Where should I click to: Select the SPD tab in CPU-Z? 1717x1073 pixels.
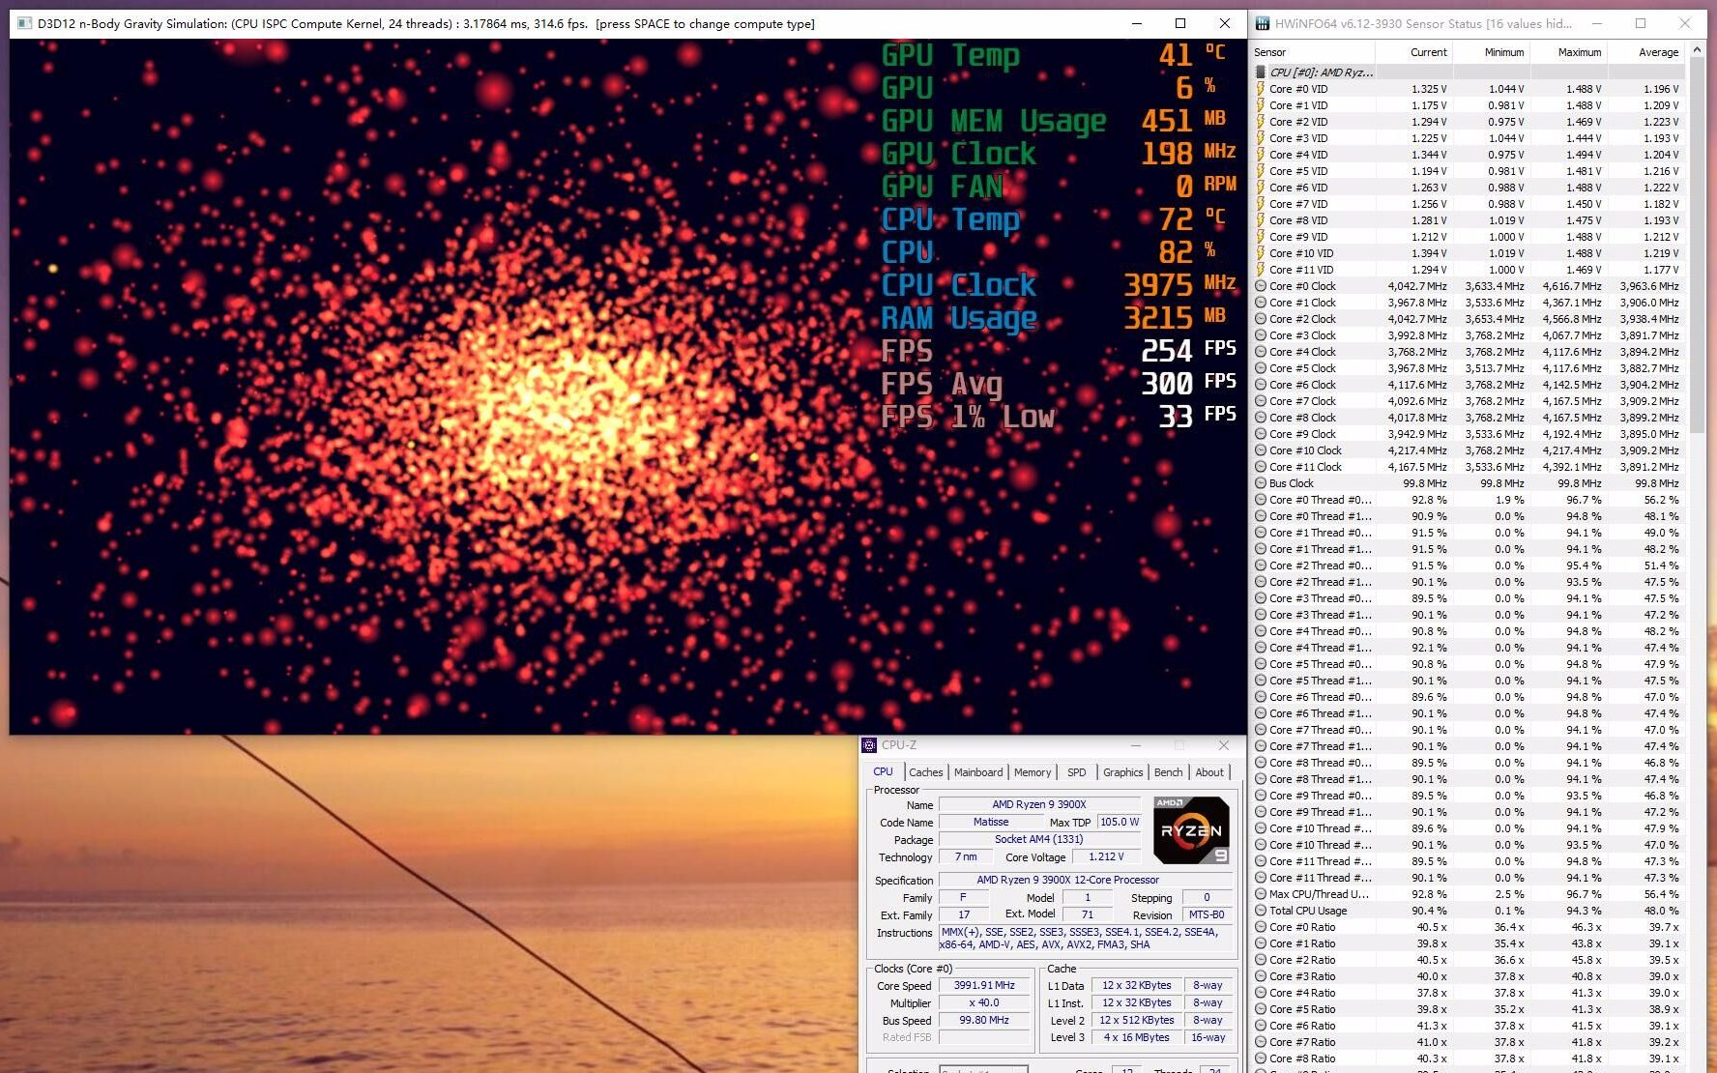pyautogui.click(x=1077, y=772)
